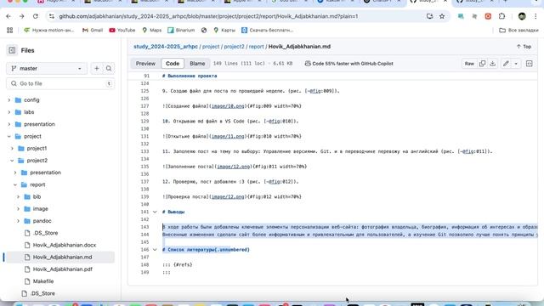Viewport: 544px width, 306px height.
Task: Click line number 125
Action: (x=144, y=91)
